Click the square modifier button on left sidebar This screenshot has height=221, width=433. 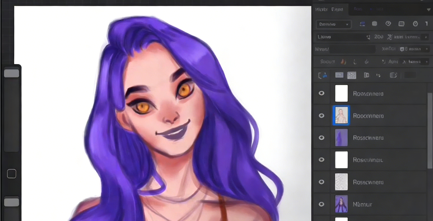pos(12,174)
